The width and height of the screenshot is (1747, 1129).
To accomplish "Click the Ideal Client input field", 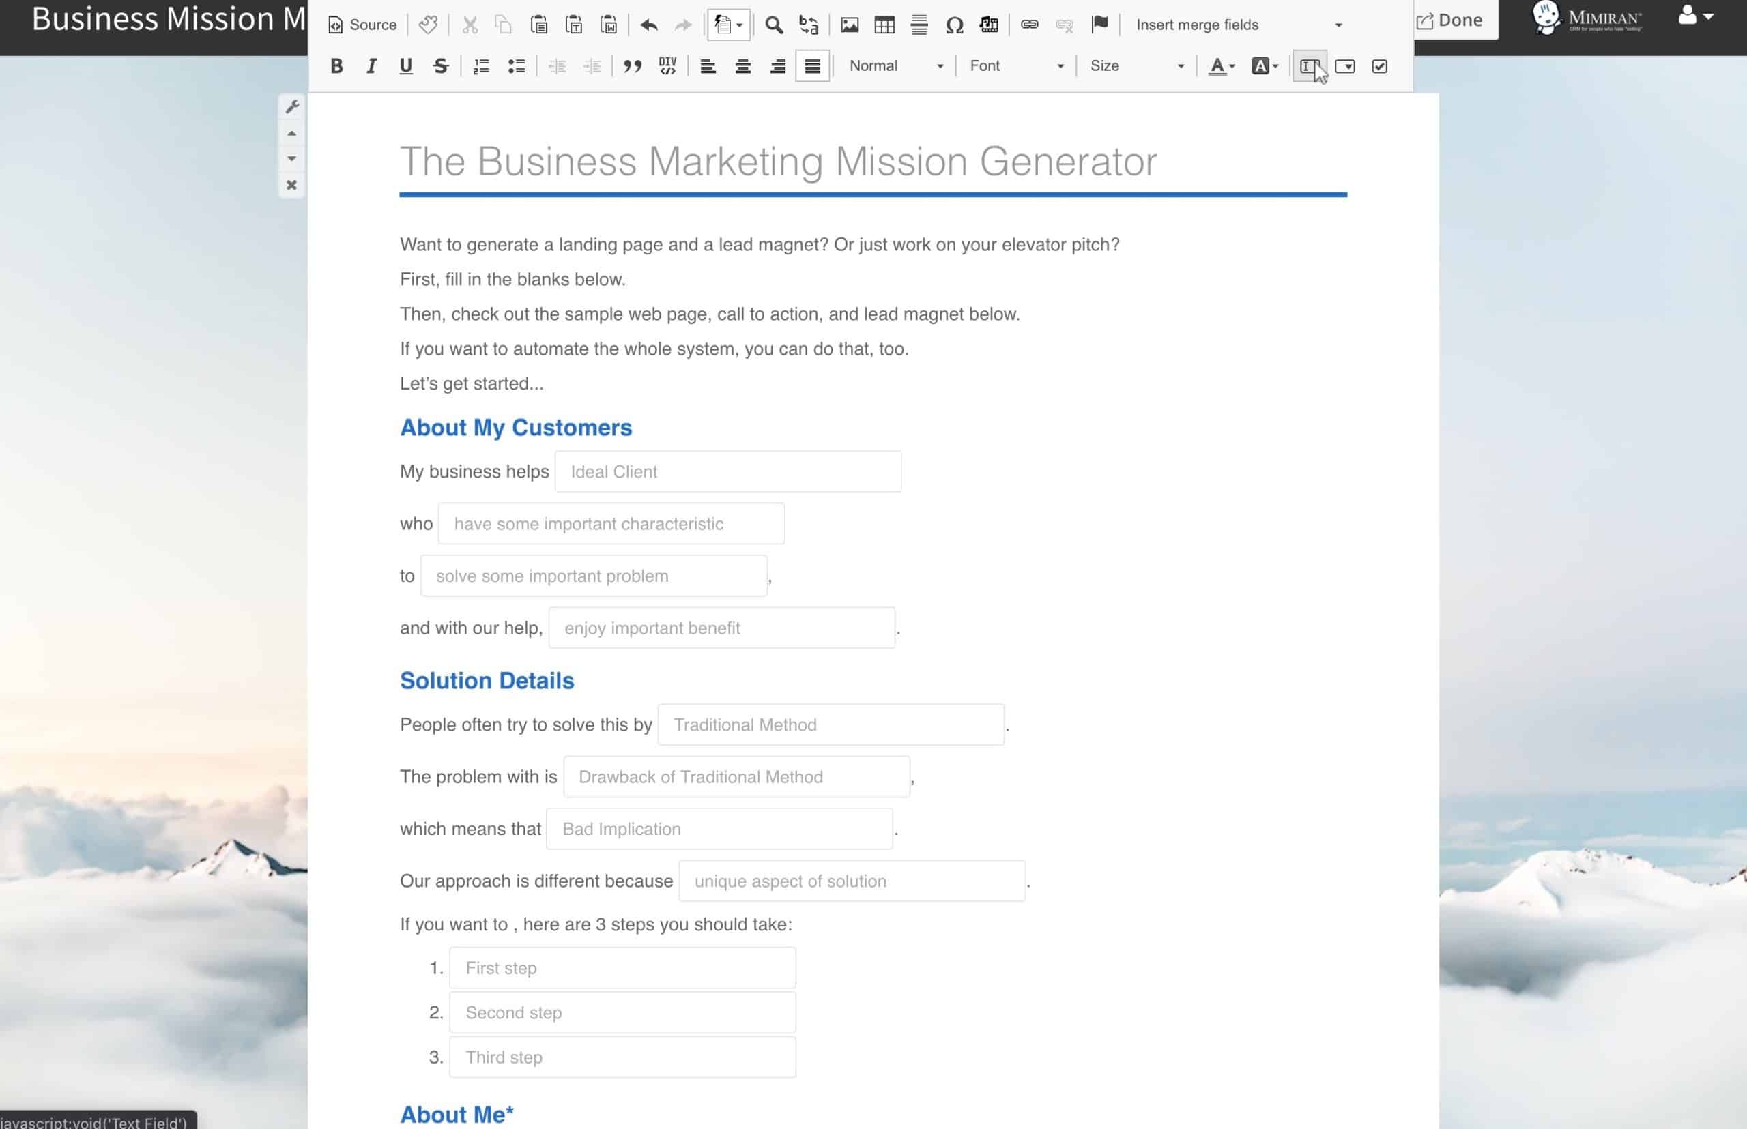I will pyautogui.click(x=727, y=471).
